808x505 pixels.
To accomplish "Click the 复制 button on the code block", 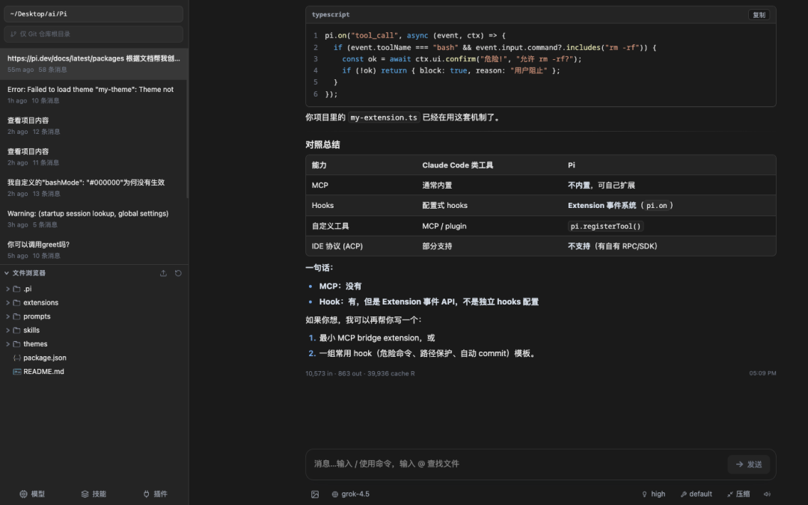I will (x=759, y=15).
